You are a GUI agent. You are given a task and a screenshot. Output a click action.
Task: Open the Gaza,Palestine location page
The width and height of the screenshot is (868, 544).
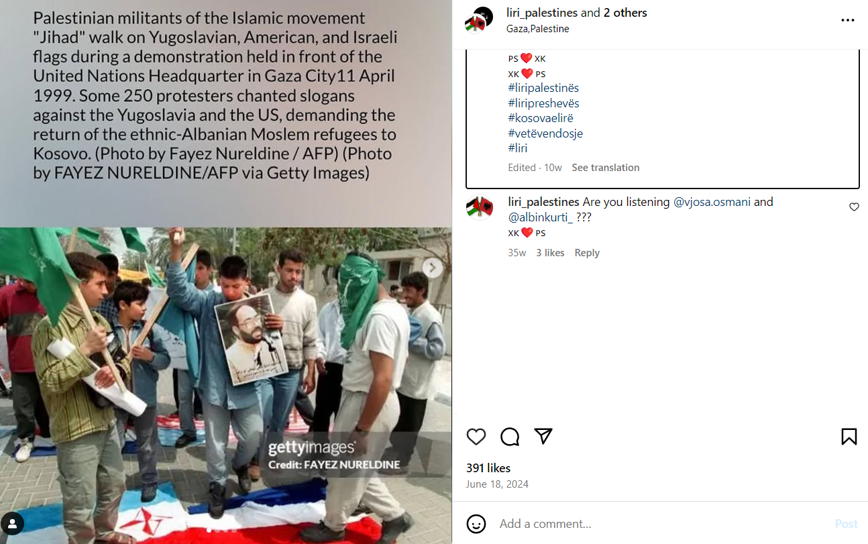pyautogui.click(x=537, y=29)
